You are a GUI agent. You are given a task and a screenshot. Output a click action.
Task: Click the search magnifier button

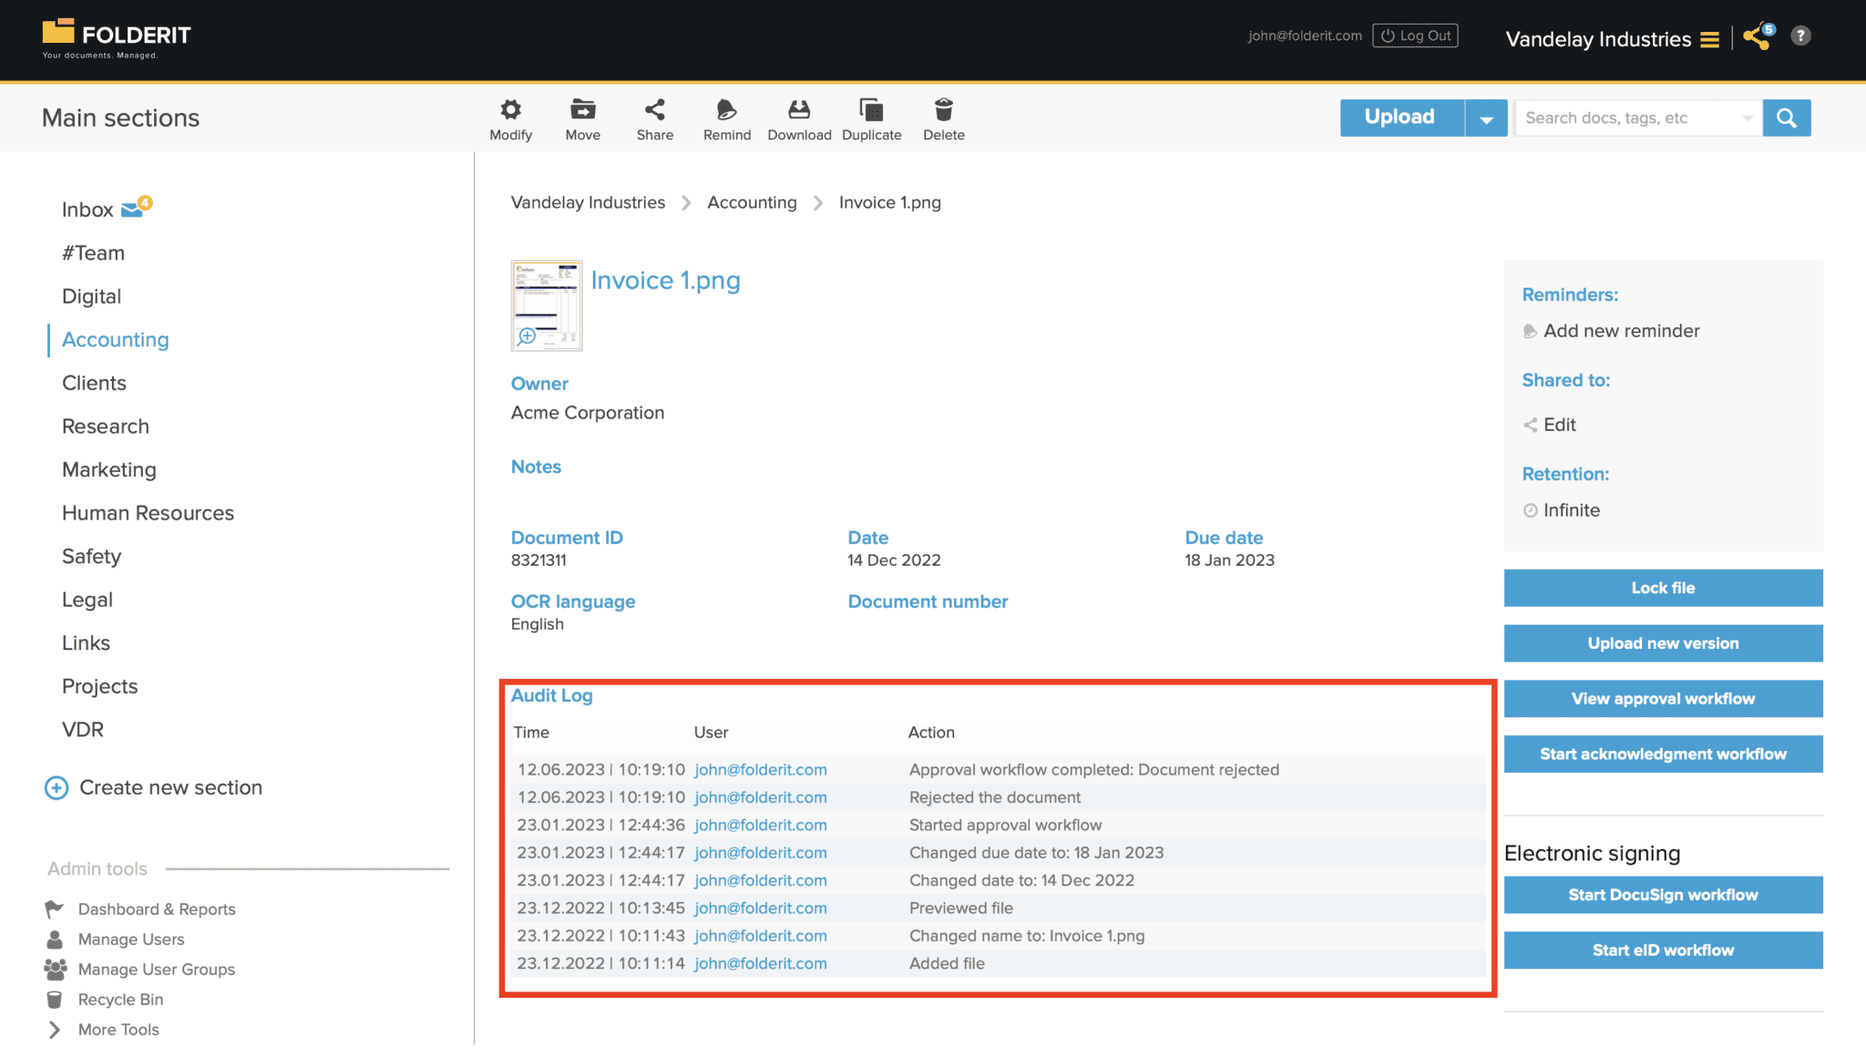pos(1787,118)
